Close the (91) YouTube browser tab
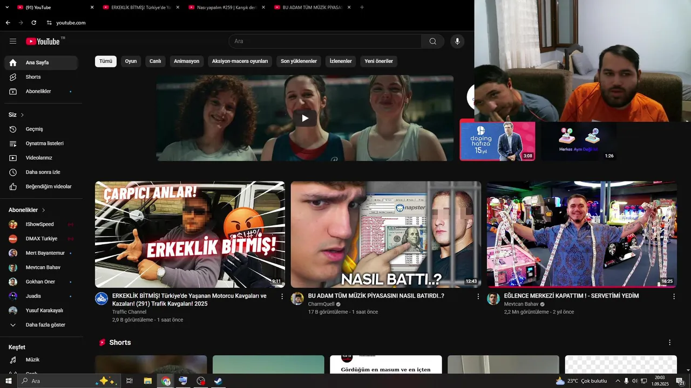This screenshot has height=388, width=691. pyautogui.click(x=92, y=8)
